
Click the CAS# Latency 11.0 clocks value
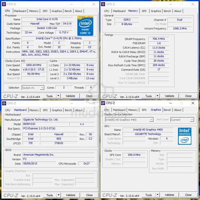click(x=159, y=47)
